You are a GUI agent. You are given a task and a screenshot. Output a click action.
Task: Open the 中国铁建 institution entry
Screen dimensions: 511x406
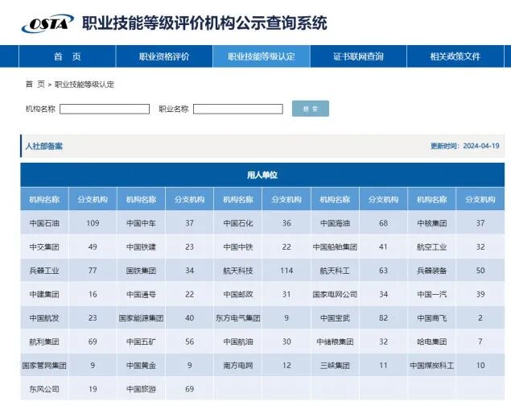(141, 247)
